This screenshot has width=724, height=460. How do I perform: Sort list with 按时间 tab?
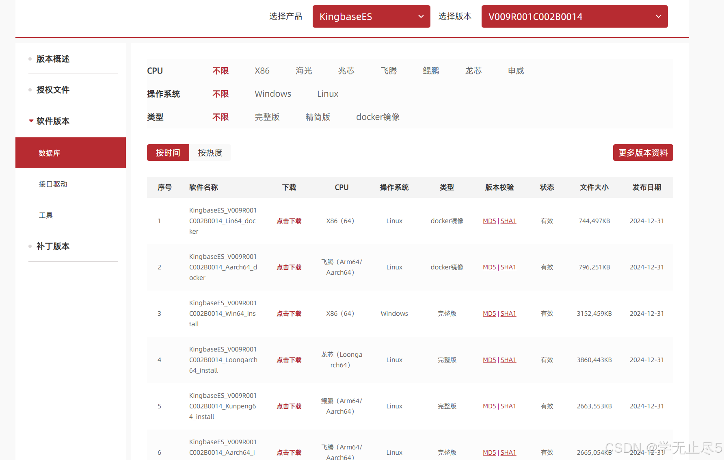(x=168, y=153)
